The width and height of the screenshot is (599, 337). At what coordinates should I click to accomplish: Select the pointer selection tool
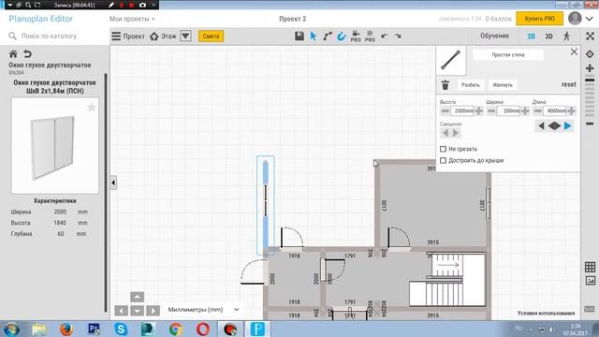(314, 36)
